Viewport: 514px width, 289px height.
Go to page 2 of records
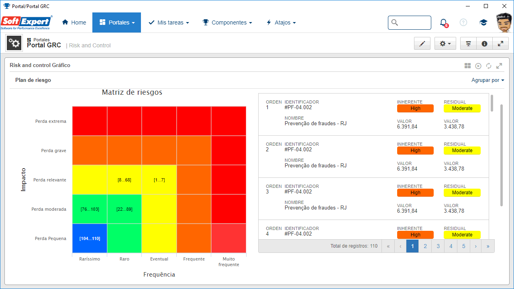425,246
